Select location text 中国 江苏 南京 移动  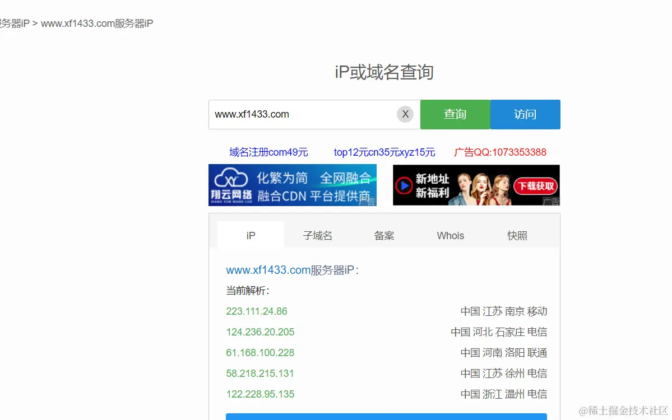[504, 311]
